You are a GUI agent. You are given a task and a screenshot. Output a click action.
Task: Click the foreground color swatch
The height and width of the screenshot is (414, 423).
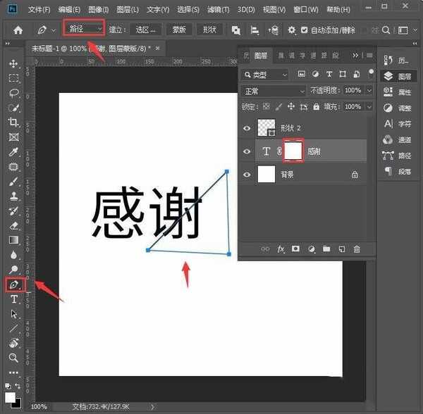coord(11,396)
